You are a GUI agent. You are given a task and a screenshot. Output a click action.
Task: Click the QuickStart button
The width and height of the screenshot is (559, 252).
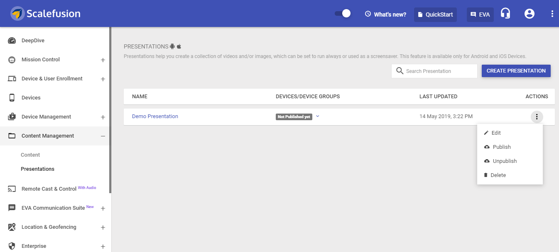pyautogui.click(x=435, y=15)
